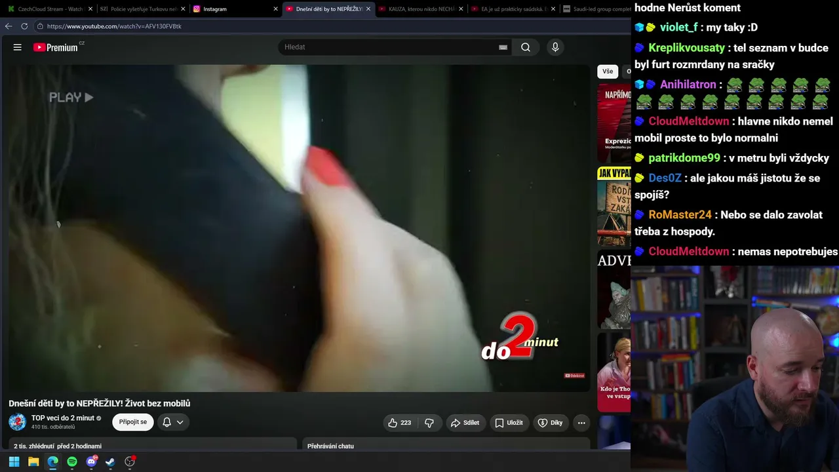The height and width of the screenshot is (472, 839).
Task: Close the KAUZA, kterou nikdo tab
Action: click(461, 9)
